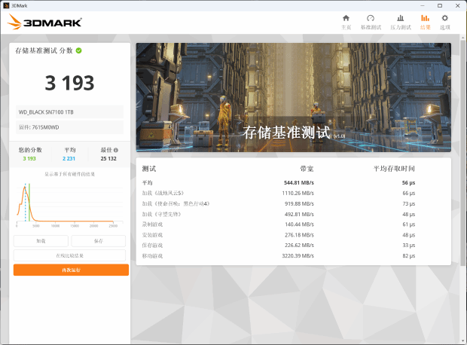Click the orange 再次运行 run again button
This screenshot has height=345, width=467.
pyautogui.click(x=71, y=270)
